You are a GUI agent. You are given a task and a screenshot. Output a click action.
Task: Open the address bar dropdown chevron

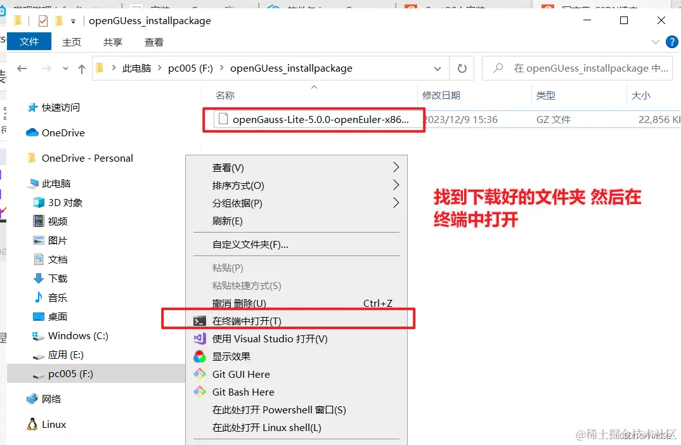[x=437, y=68]
